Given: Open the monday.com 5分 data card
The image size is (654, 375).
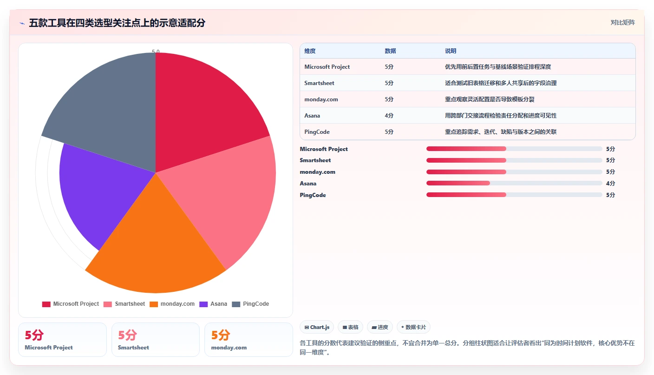Looking at the screenshot, I should [249, 340].
